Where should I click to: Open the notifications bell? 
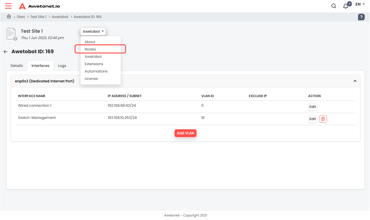pyautogui.click(x=346, y=6)
